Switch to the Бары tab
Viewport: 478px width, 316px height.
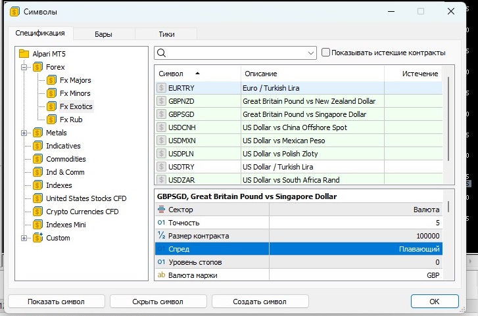[x=103, y=34]
